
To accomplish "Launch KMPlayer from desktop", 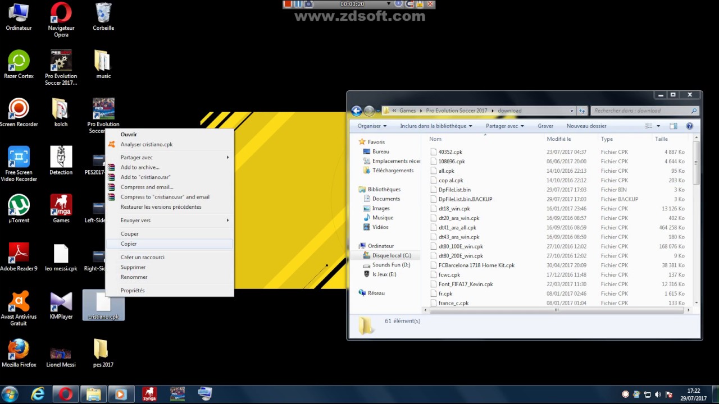I will pos(61,306).
